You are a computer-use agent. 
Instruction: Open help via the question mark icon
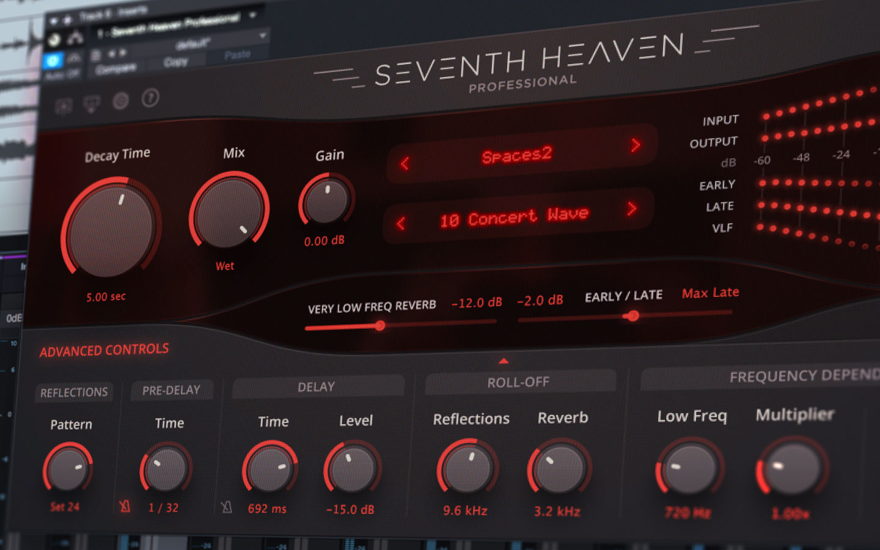click(149, 98)
